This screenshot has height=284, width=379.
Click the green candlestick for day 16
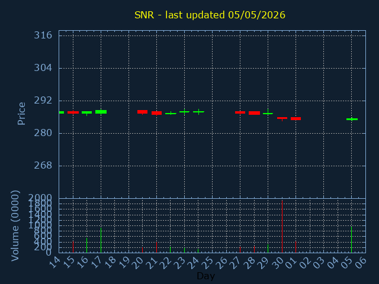[x=87, y=113]
